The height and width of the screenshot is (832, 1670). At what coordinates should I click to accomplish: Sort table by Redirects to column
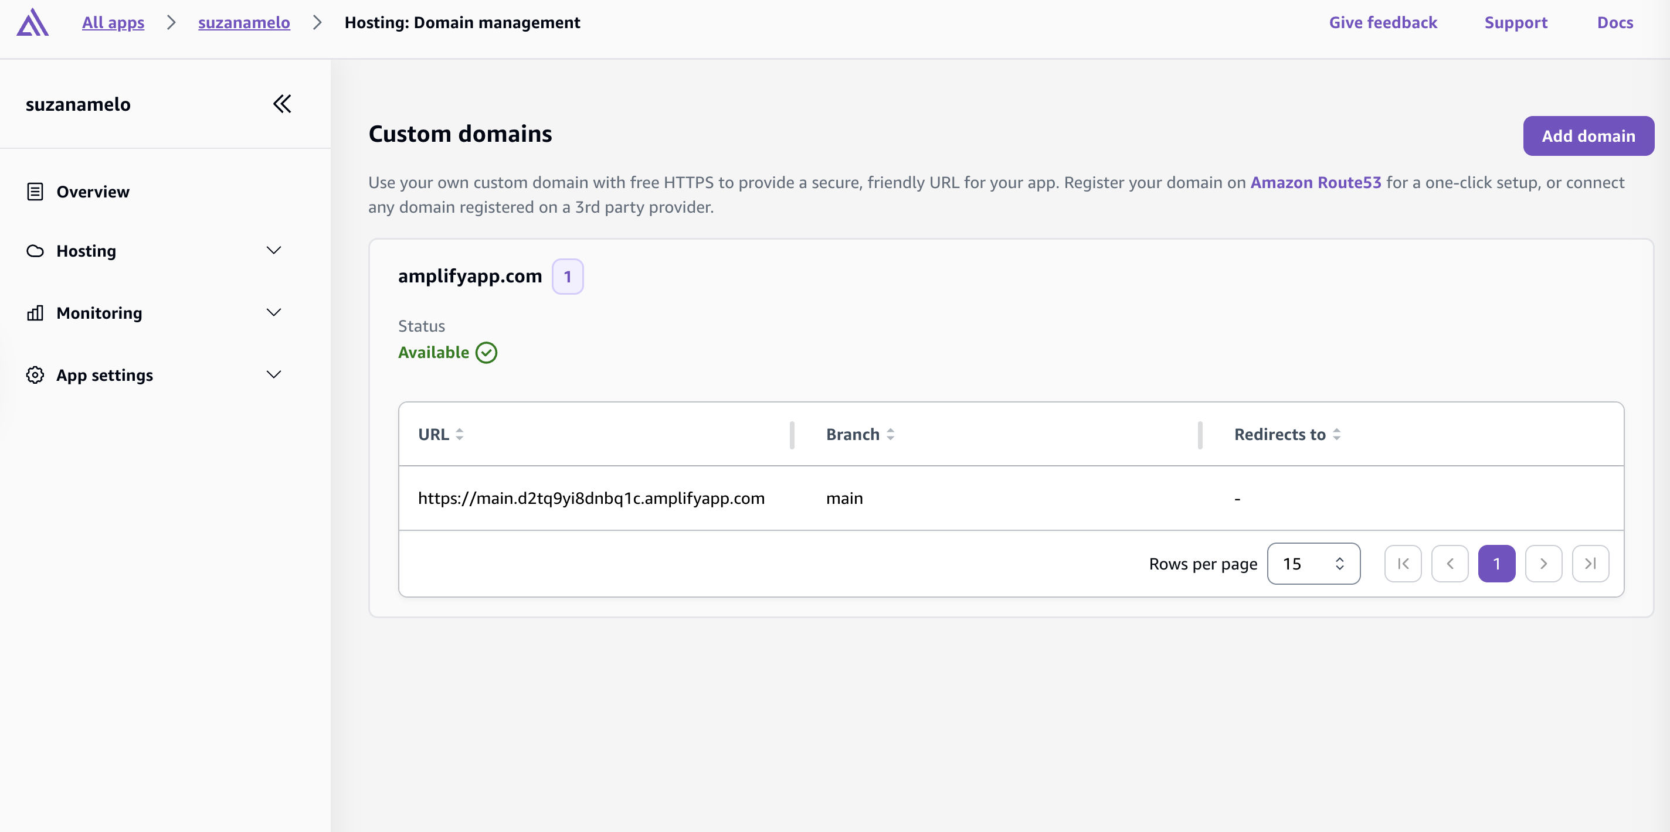click(x=1336, y=434)
